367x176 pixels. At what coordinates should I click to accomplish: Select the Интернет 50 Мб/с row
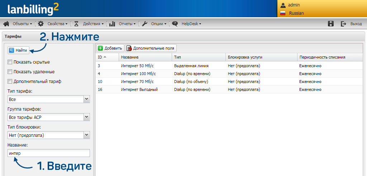coord(229,66)
